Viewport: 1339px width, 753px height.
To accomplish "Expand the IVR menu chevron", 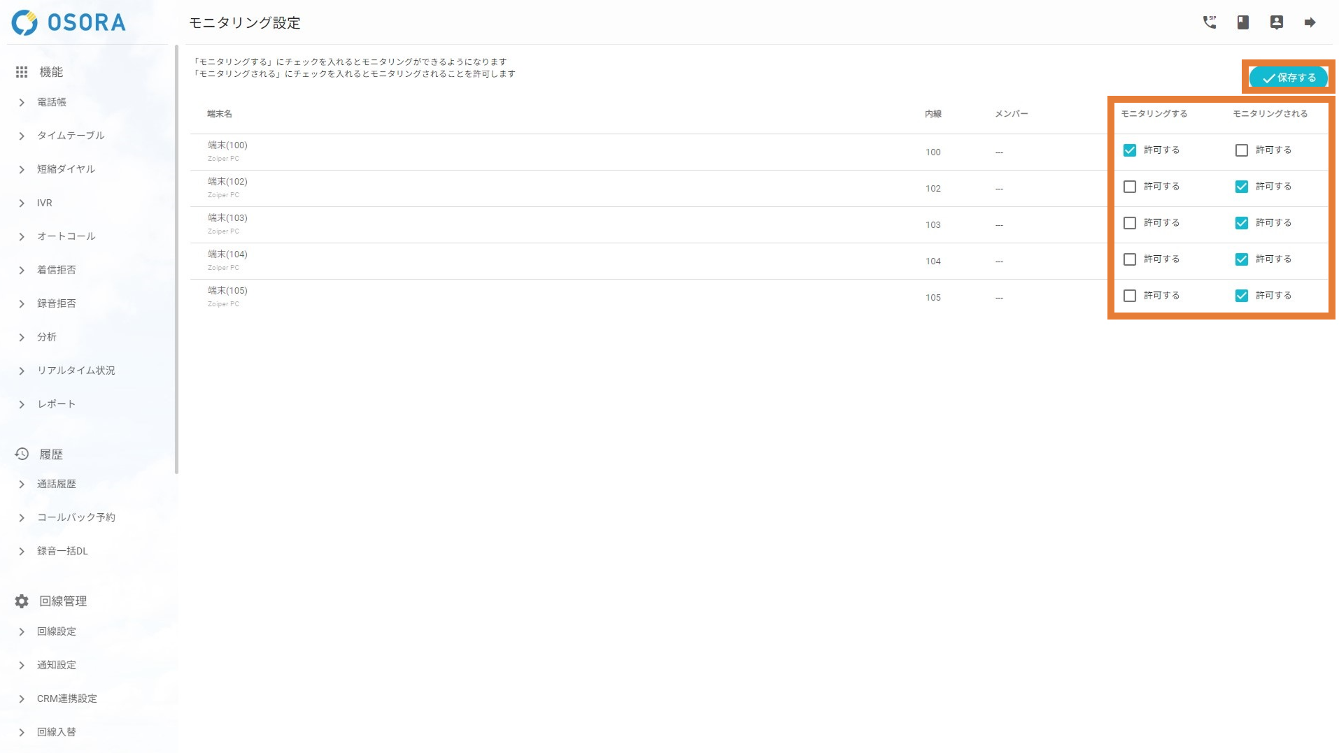I will [22, 203].
